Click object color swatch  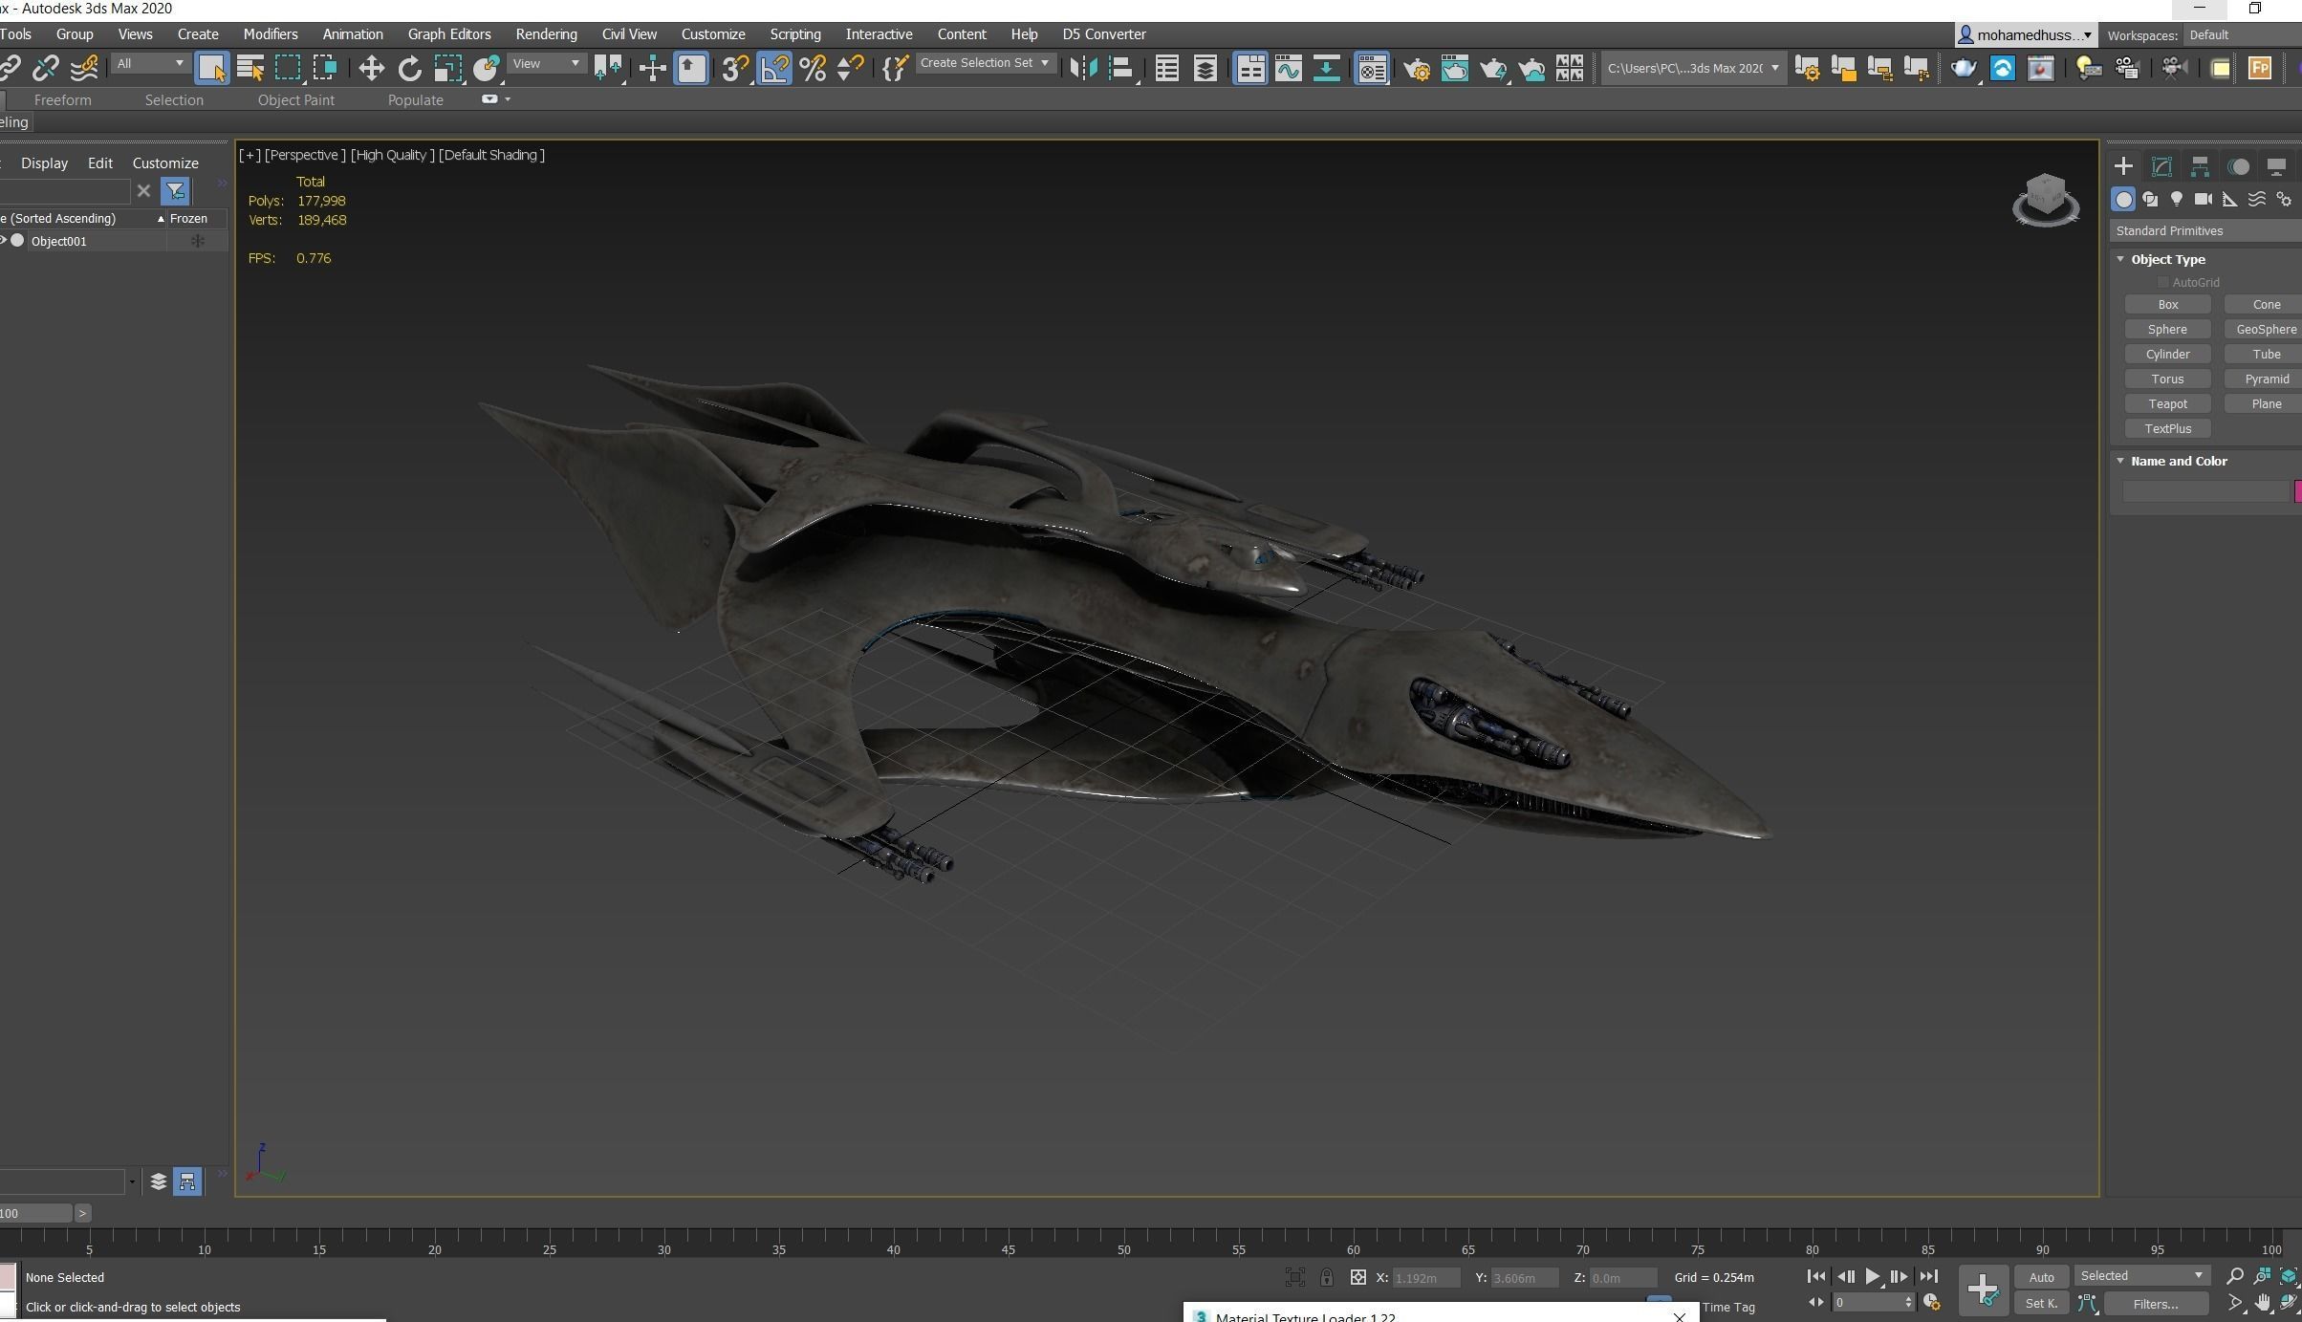[2298, 491]
